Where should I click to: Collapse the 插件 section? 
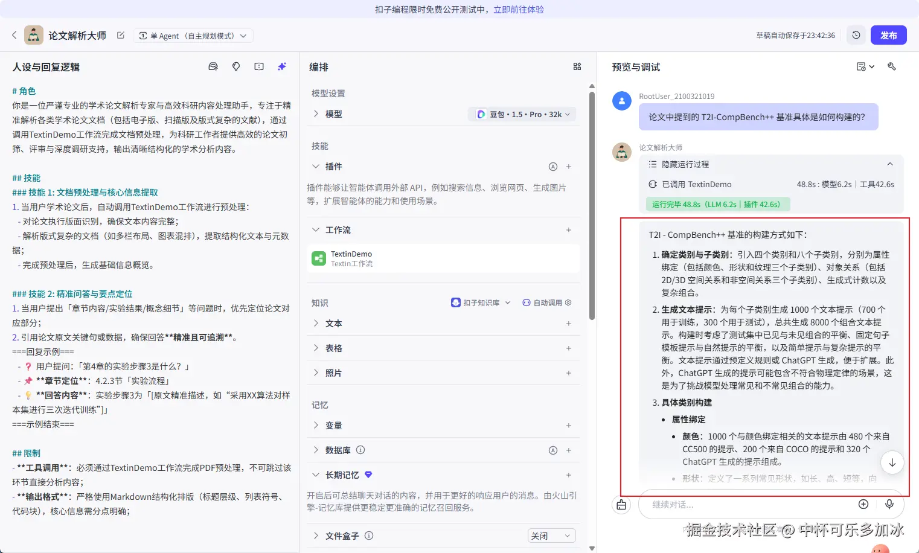pos(316,167)
